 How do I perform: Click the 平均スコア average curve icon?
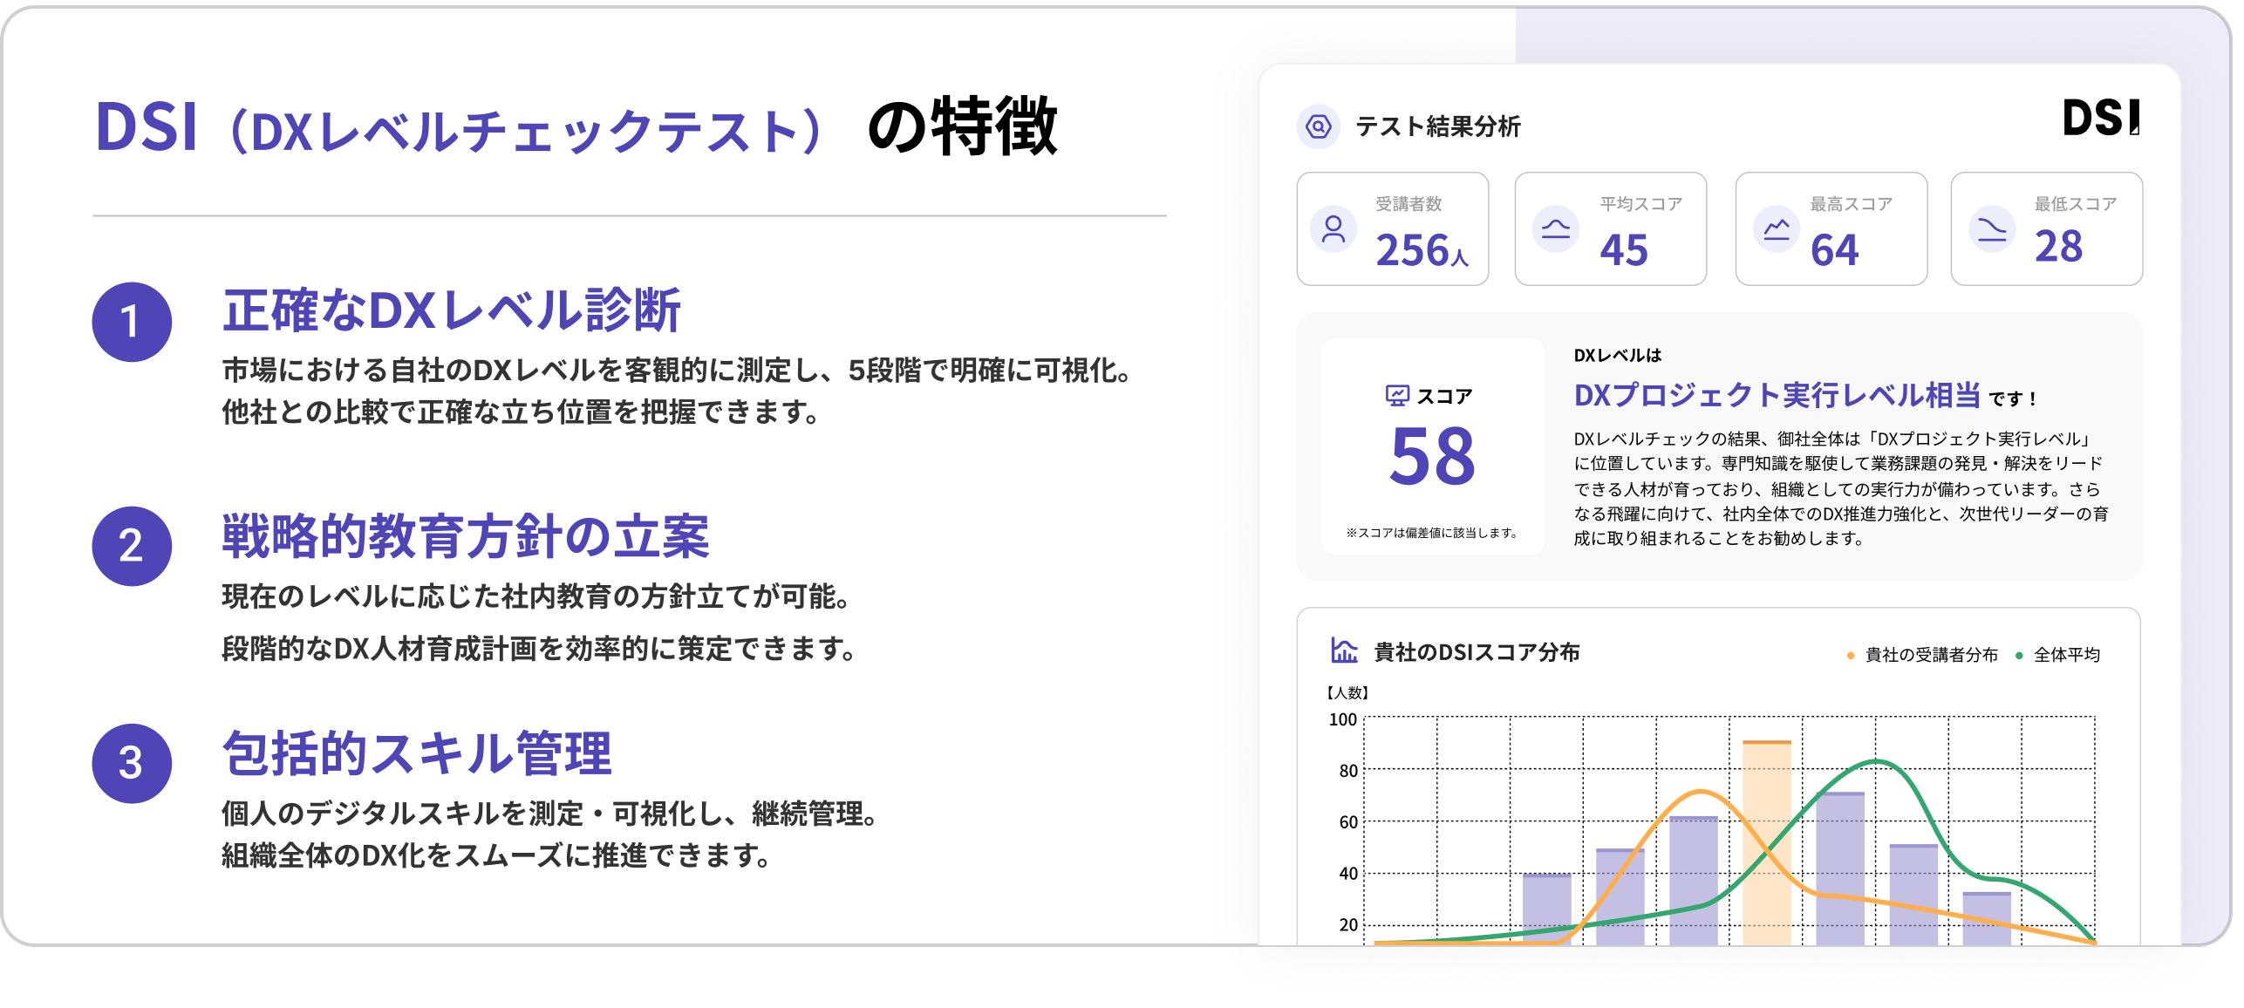1555,229
